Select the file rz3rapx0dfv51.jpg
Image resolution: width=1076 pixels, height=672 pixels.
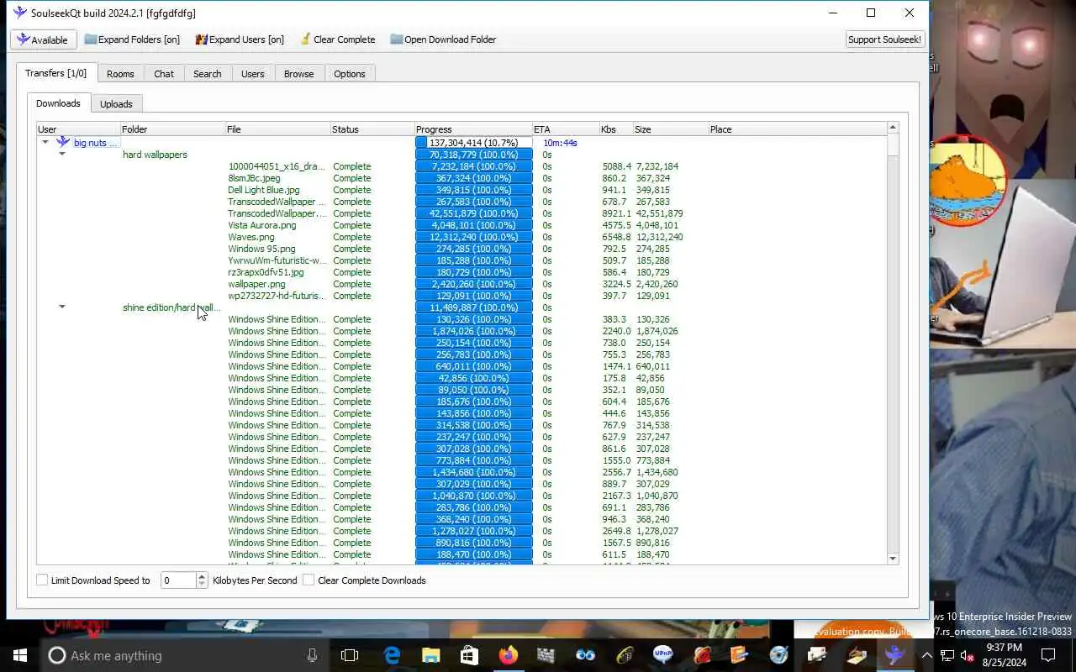click(266, 272)
